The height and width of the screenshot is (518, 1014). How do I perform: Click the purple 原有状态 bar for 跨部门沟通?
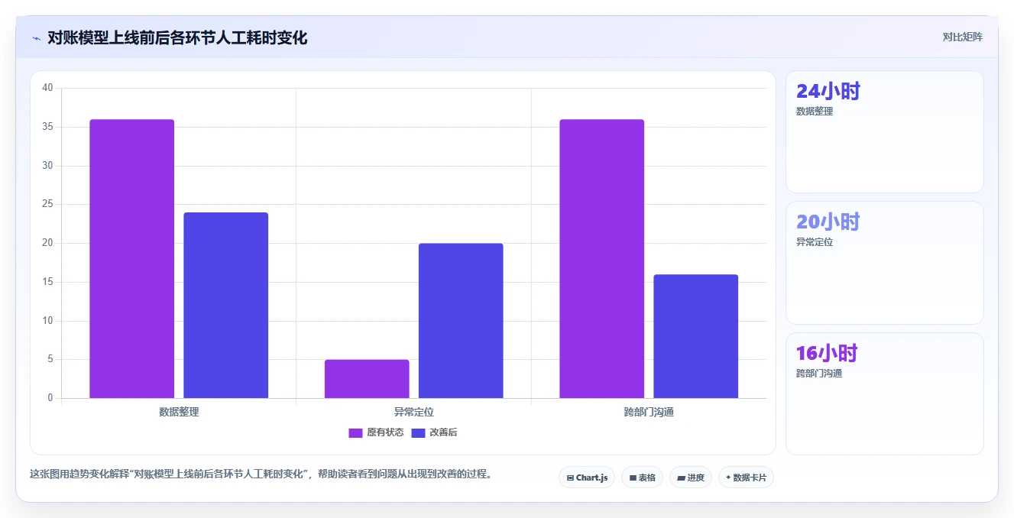point(601,259)
